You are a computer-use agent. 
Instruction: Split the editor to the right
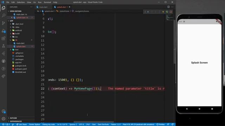[x=168, y=7]
